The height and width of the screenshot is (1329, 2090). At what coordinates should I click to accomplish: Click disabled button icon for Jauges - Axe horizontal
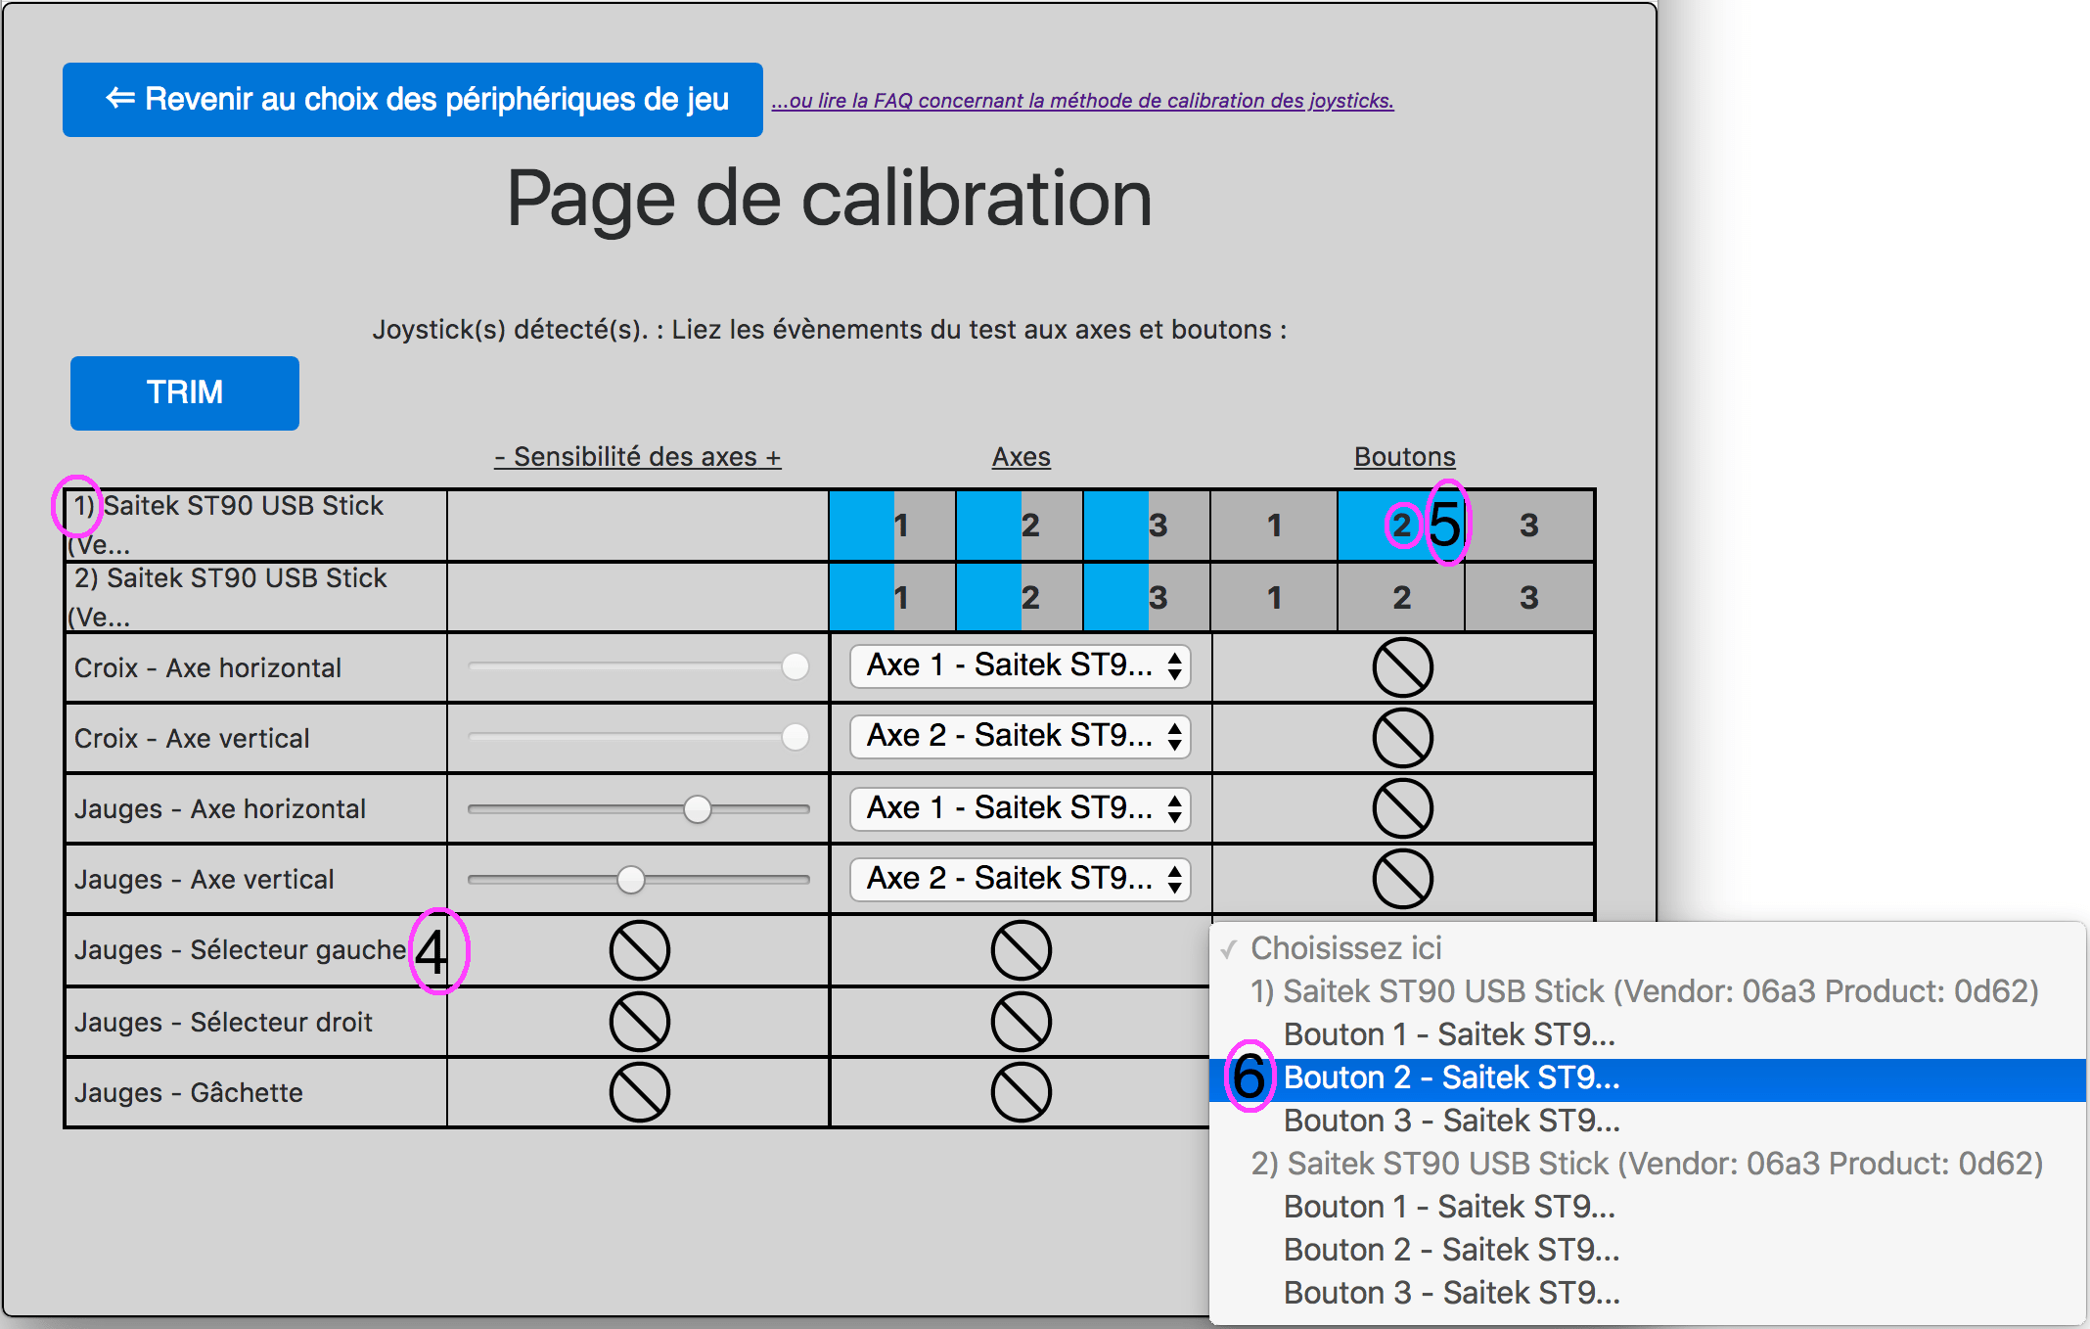tap(1403, 808)
